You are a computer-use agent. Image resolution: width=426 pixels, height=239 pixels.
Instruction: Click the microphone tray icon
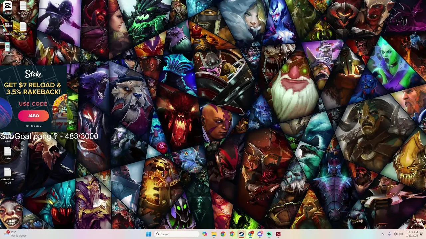pos(389,234)
